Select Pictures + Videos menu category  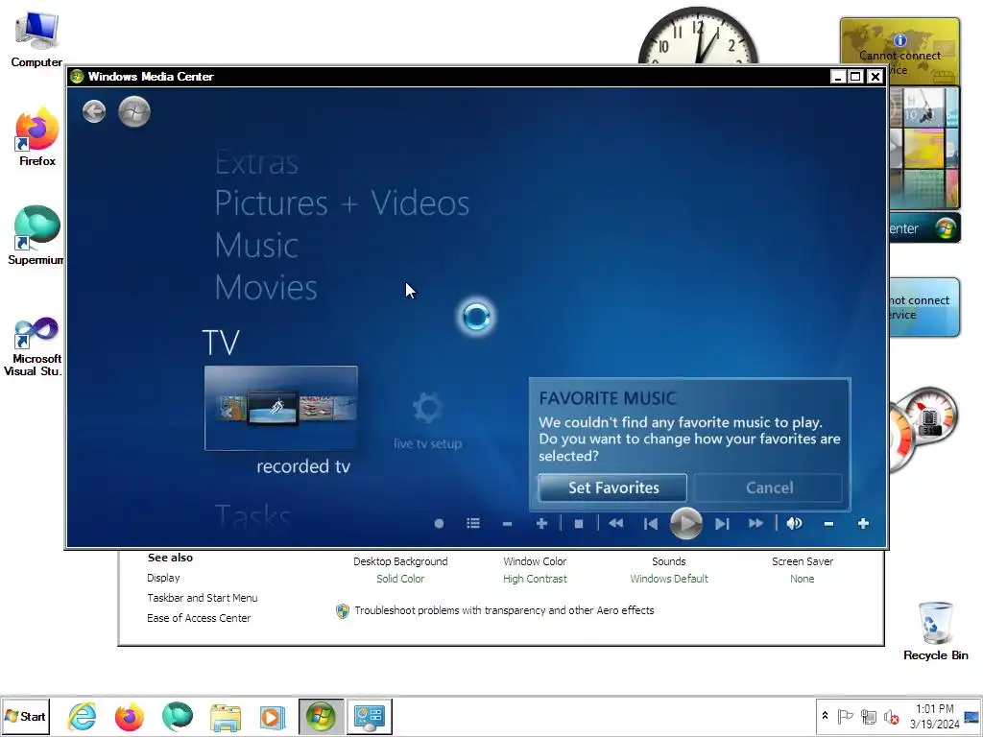pyautogui.click(x=343, y=203)
